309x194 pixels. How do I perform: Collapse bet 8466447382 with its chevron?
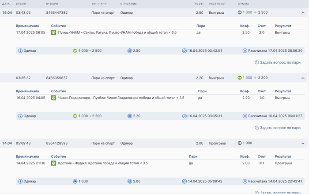click(x=303, y=13)
